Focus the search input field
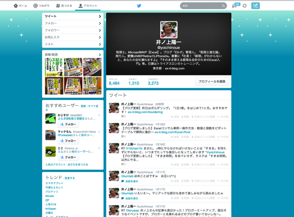The width and height of the screenshot is (294, 217). (x=203, y=6)
